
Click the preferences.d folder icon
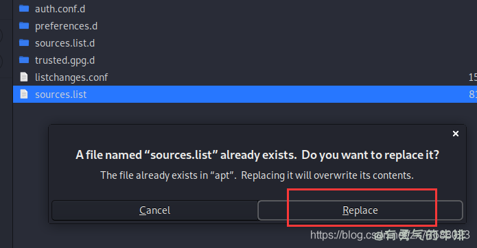(x=24, y=25)
